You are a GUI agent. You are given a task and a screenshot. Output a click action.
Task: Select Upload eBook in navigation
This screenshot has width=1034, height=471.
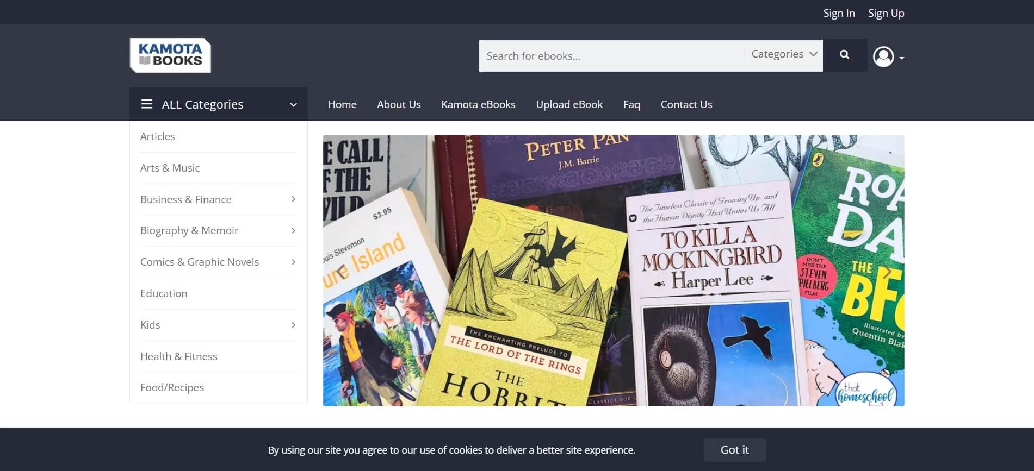pos(569,104)
